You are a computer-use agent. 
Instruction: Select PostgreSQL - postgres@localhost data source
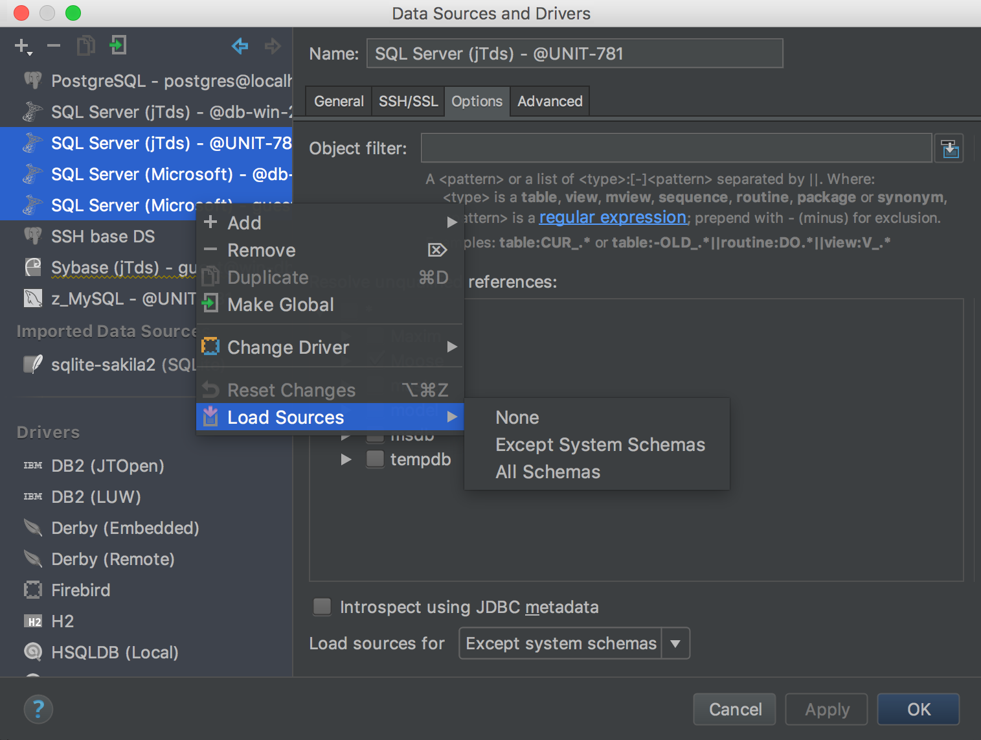coord(146,80)
